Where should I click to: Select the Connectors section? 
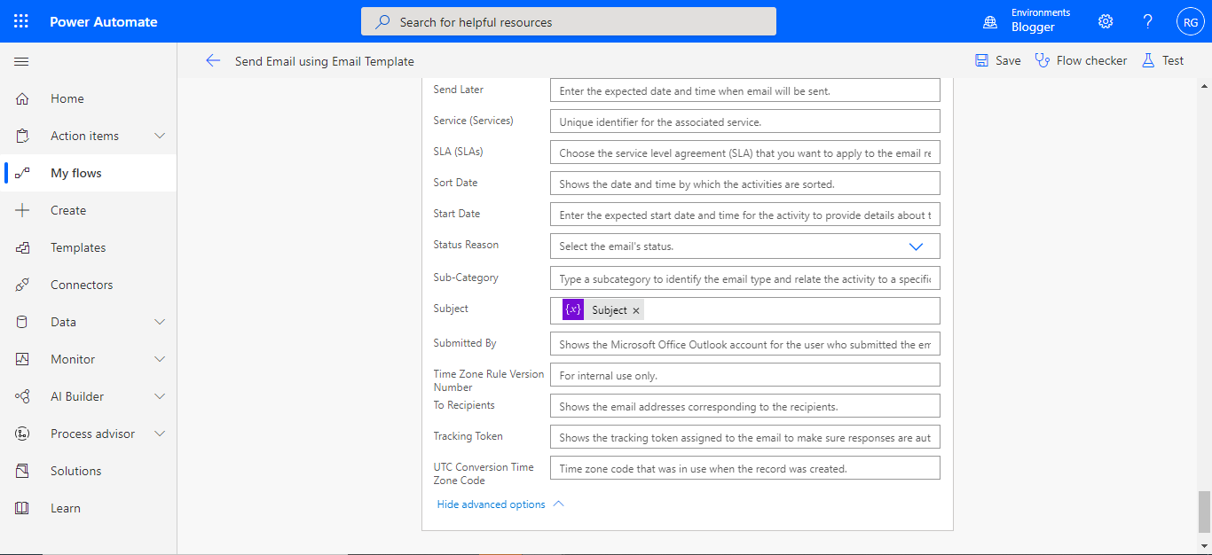click(x=81, y=284)
